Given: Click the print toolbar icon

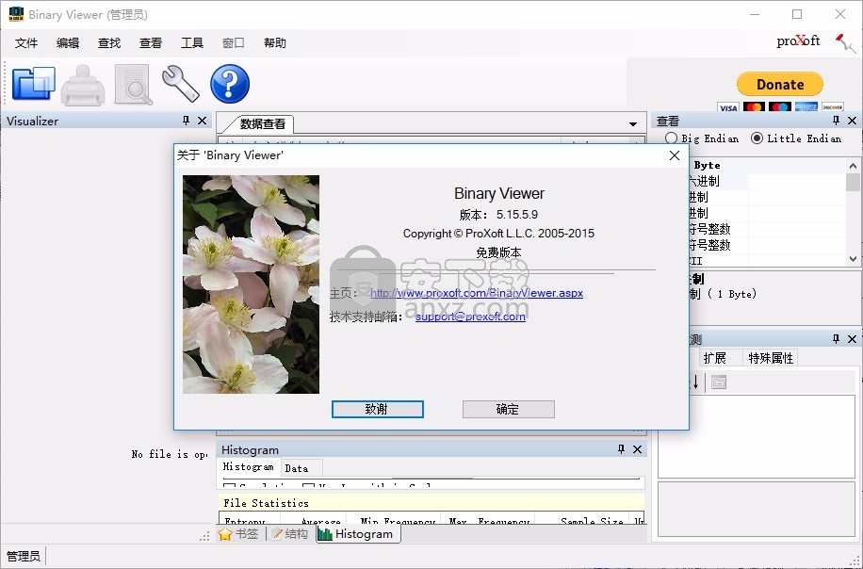Looking at the screenshot, I should (x=83, y=85).
